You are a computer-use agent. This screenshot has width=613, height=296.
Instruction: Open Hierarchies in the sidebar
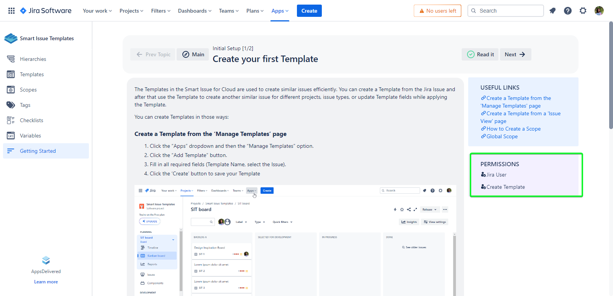click(33, 59)
